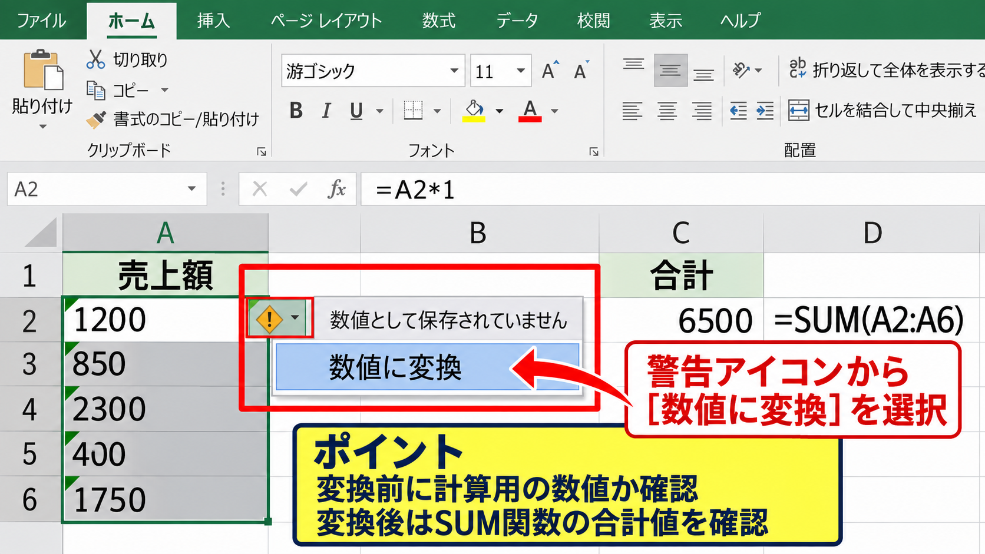Click the decrease indent icon
The height and width of the screenshot is (554, 985).
coord(738,110)
